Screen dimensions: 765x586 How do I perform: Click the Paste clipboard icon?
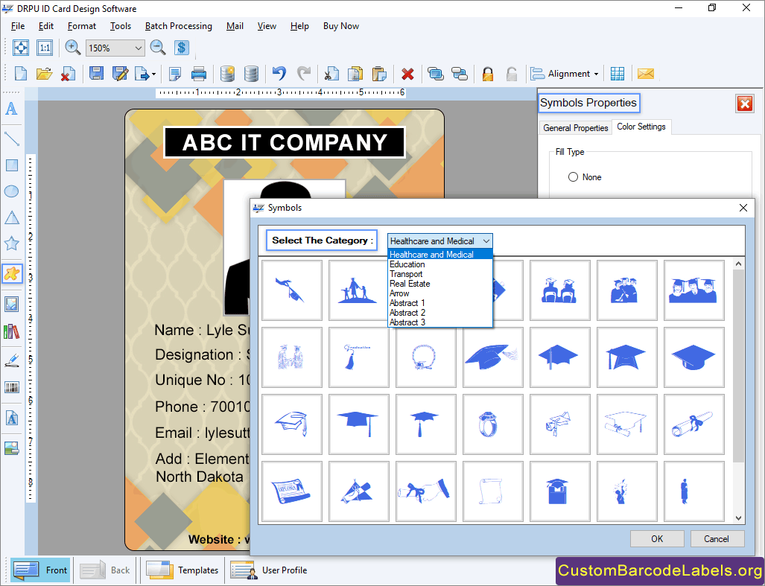click(379, 74)
